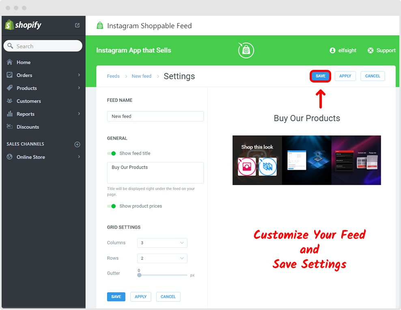401x310 pixels.
Task: Click the external link icon next to Shopify logo
Action: pyautogui.click(x=77, y=25)
